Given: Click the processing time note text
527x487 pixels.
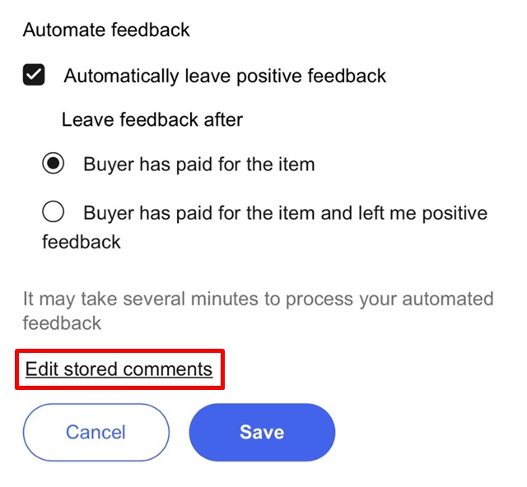Looking at the screenshot, I should click(258, 309).
